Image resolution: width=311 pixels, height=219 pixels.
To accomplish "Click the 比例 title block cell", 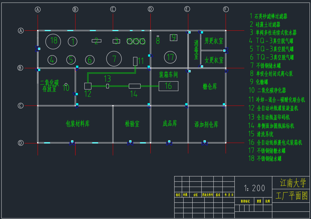I will coord(267,201).
